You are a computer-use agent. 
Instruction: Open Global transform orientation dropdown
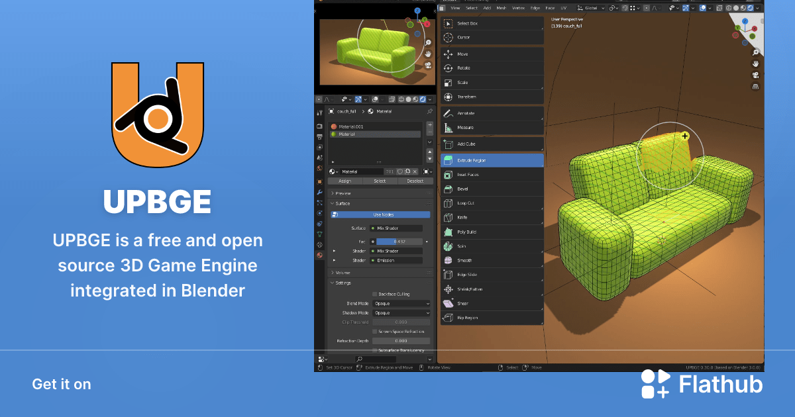point(592,8)
